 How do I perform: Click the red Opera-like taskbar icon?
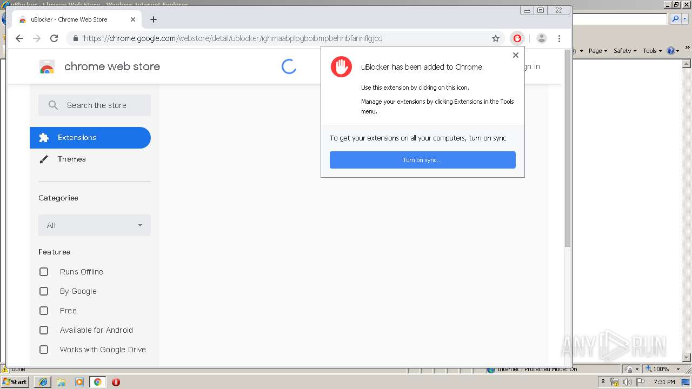click(116, 382)
